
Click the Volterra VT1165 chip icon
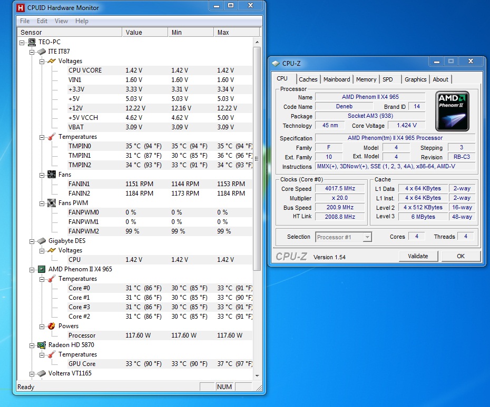click(42, 373)
